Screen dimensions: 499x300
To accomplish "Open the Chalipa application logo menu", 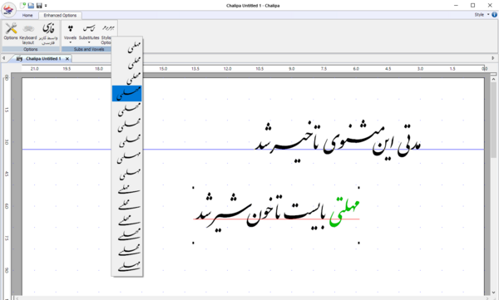I will 8,9.
